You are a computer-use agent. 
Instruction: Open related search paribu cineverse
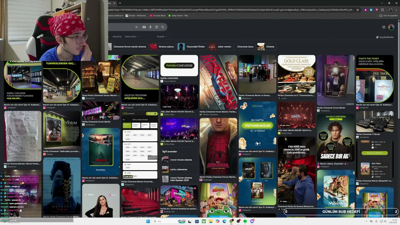180,169
